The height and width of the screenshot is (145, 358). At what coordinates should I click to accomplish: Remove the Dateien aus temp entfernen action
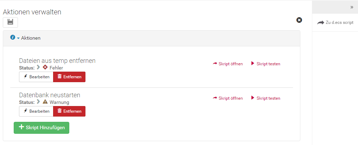pyautogui.click(x=69, y=77)
